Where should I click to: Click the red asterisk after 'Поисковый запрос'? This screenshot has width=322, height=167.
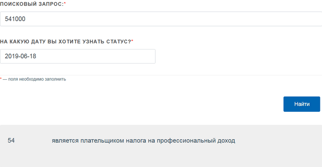point(65,3)
